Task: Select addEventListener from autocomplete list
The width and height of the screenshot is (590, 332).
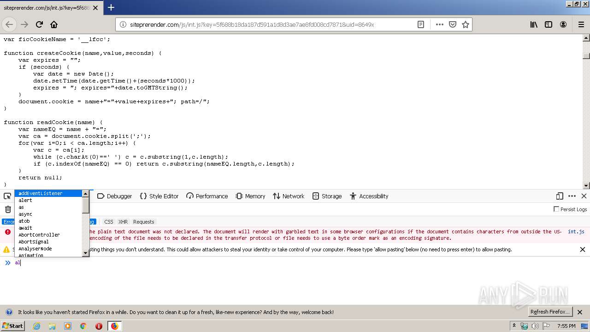Action: (x=48, y=193)
